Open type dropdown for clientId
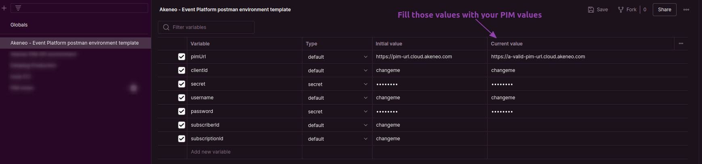 (x=365, y=70)
